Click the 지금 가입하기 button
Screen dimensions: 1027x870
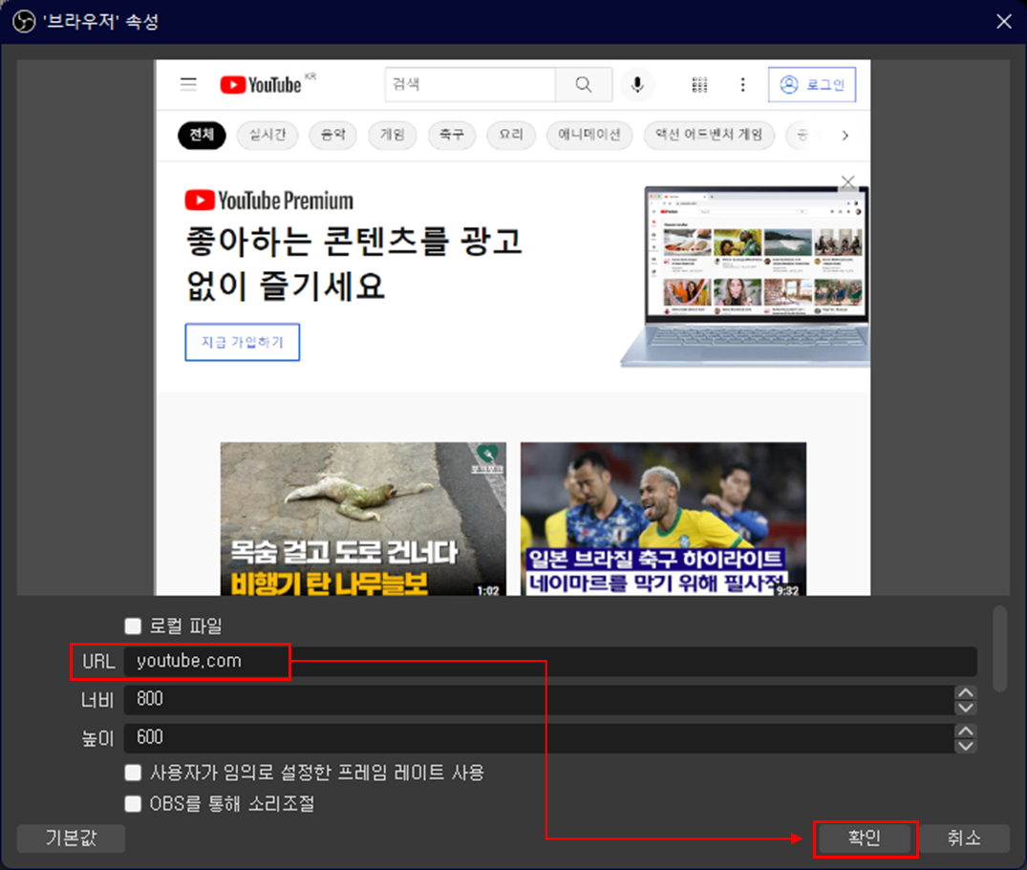[x=243, y=342]
